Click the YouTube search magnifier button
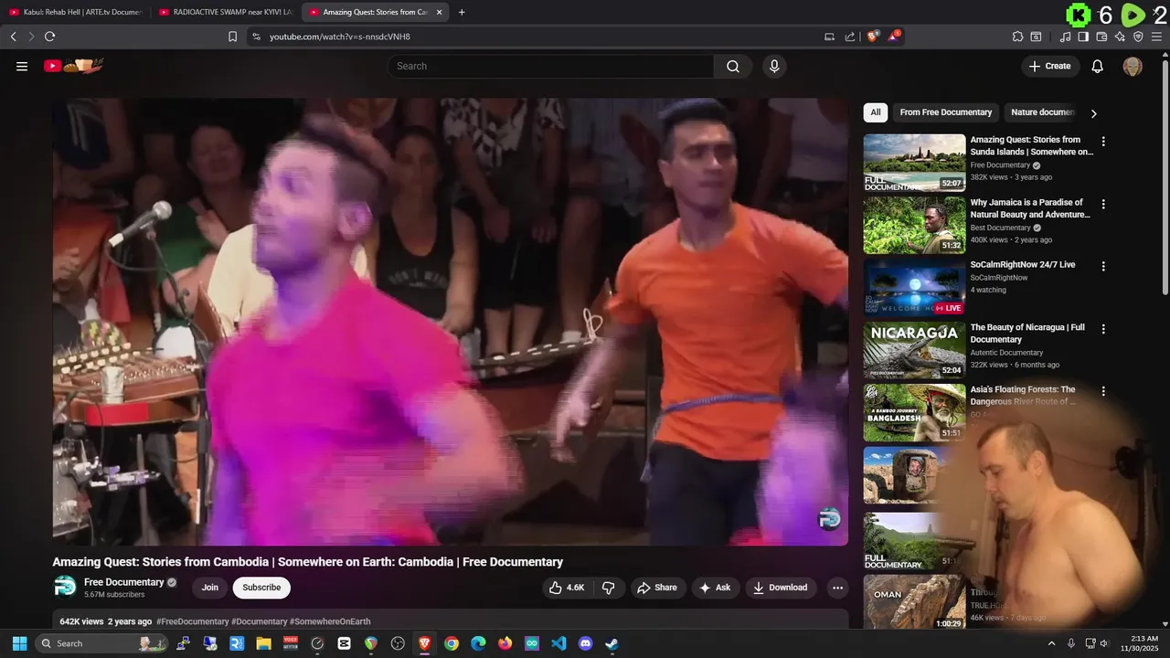 click(733, 66)
